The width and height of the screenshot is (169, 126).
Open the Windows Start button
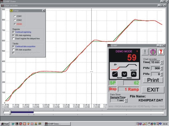click(x=5, y=124)
